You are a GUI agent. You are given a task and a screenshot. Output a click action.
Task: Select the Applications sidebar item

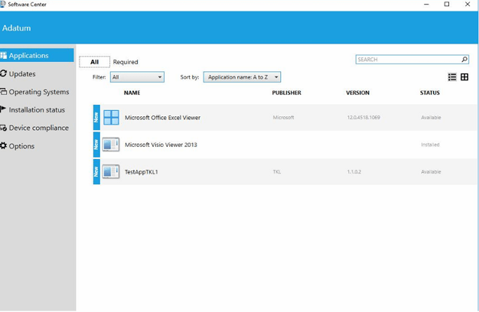pyautogui.click(x=28, y=56)
